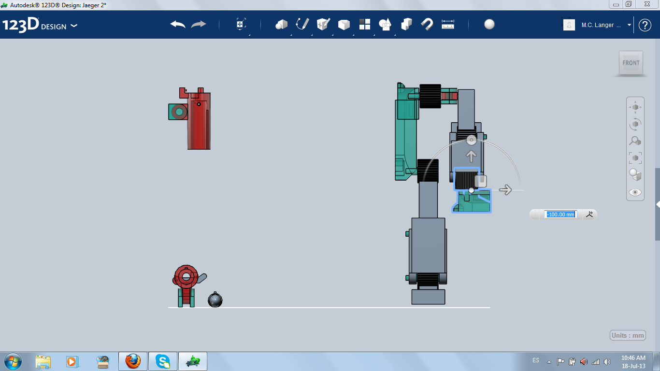
Task: Open the 123D Design application menu
Action: click(x=40, y=25)
